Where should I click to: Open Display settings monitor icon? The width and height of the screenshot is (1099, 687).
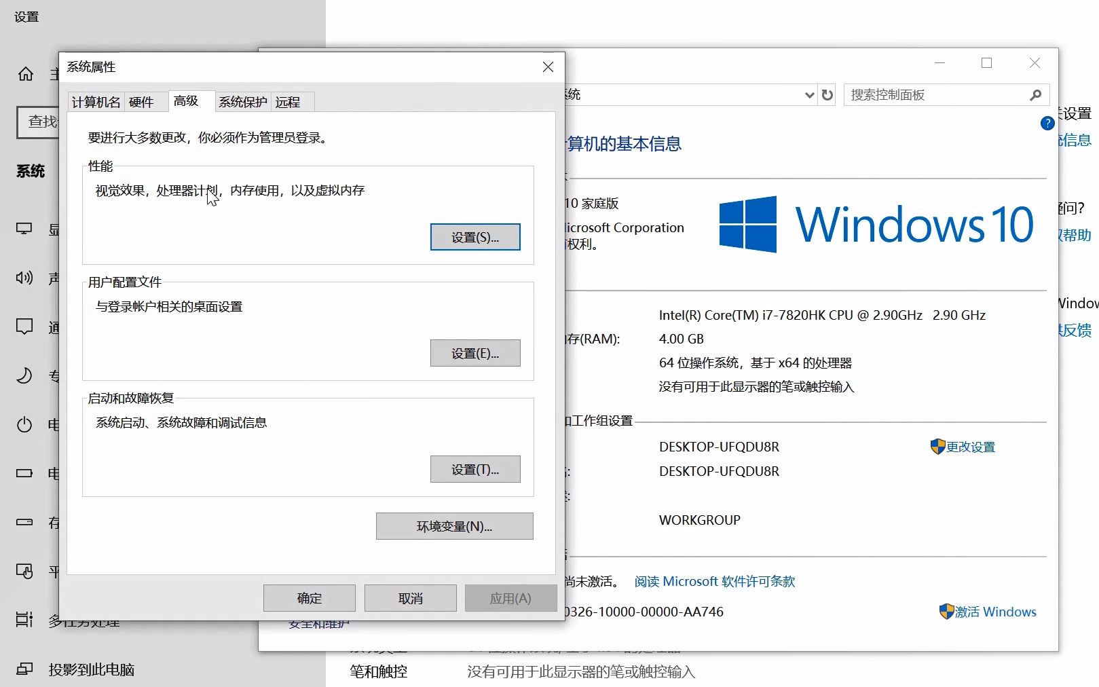pyautogui.click(x=24, y=229)
